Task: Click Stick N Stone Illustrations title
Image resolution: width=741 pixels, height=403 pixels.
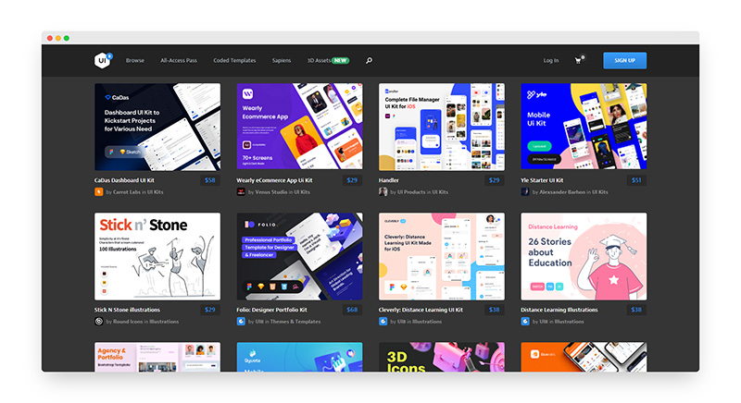Action: [x=127, y=310]
